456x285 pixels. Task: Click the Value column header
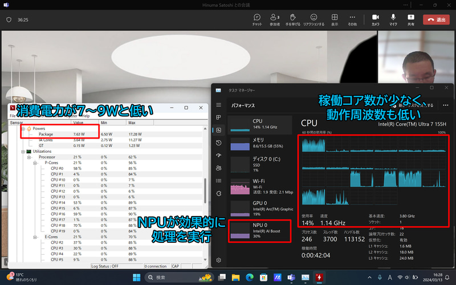tap(84, 123)
